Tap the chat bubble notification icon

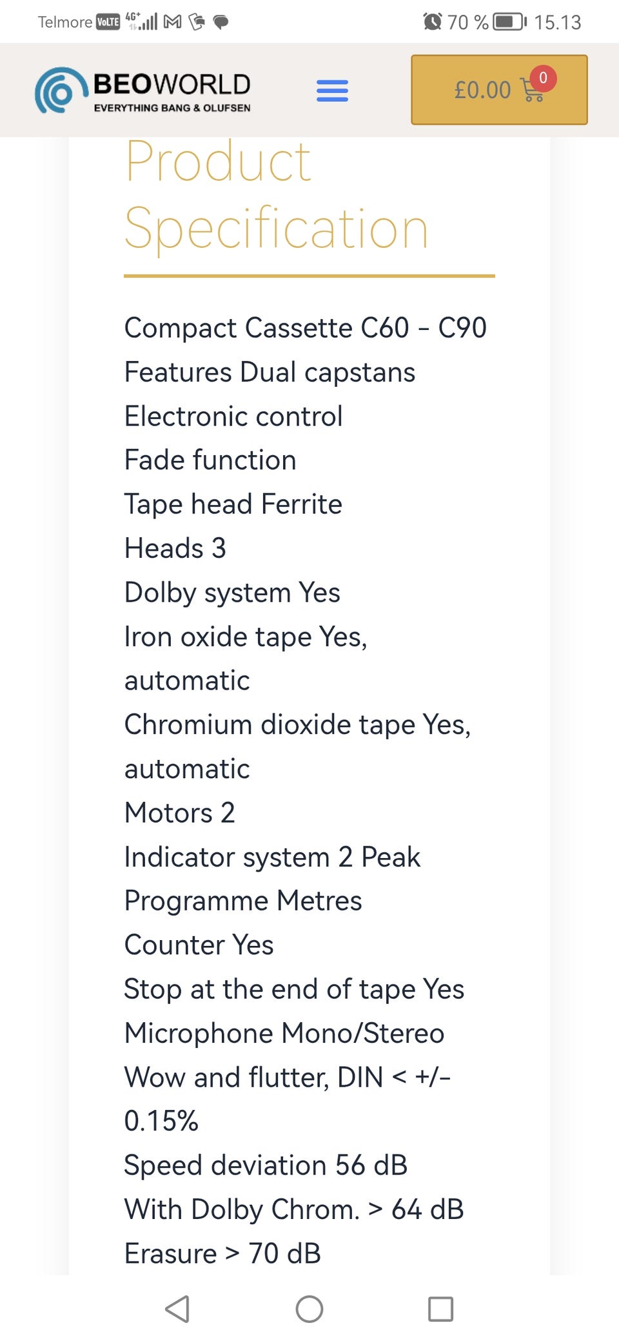221,22
